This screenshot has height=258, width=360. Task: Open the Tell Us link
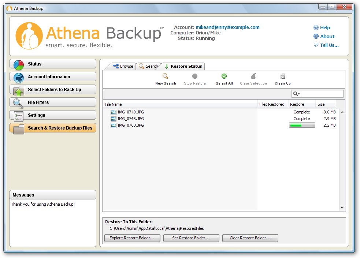click(x=330, y=45)
